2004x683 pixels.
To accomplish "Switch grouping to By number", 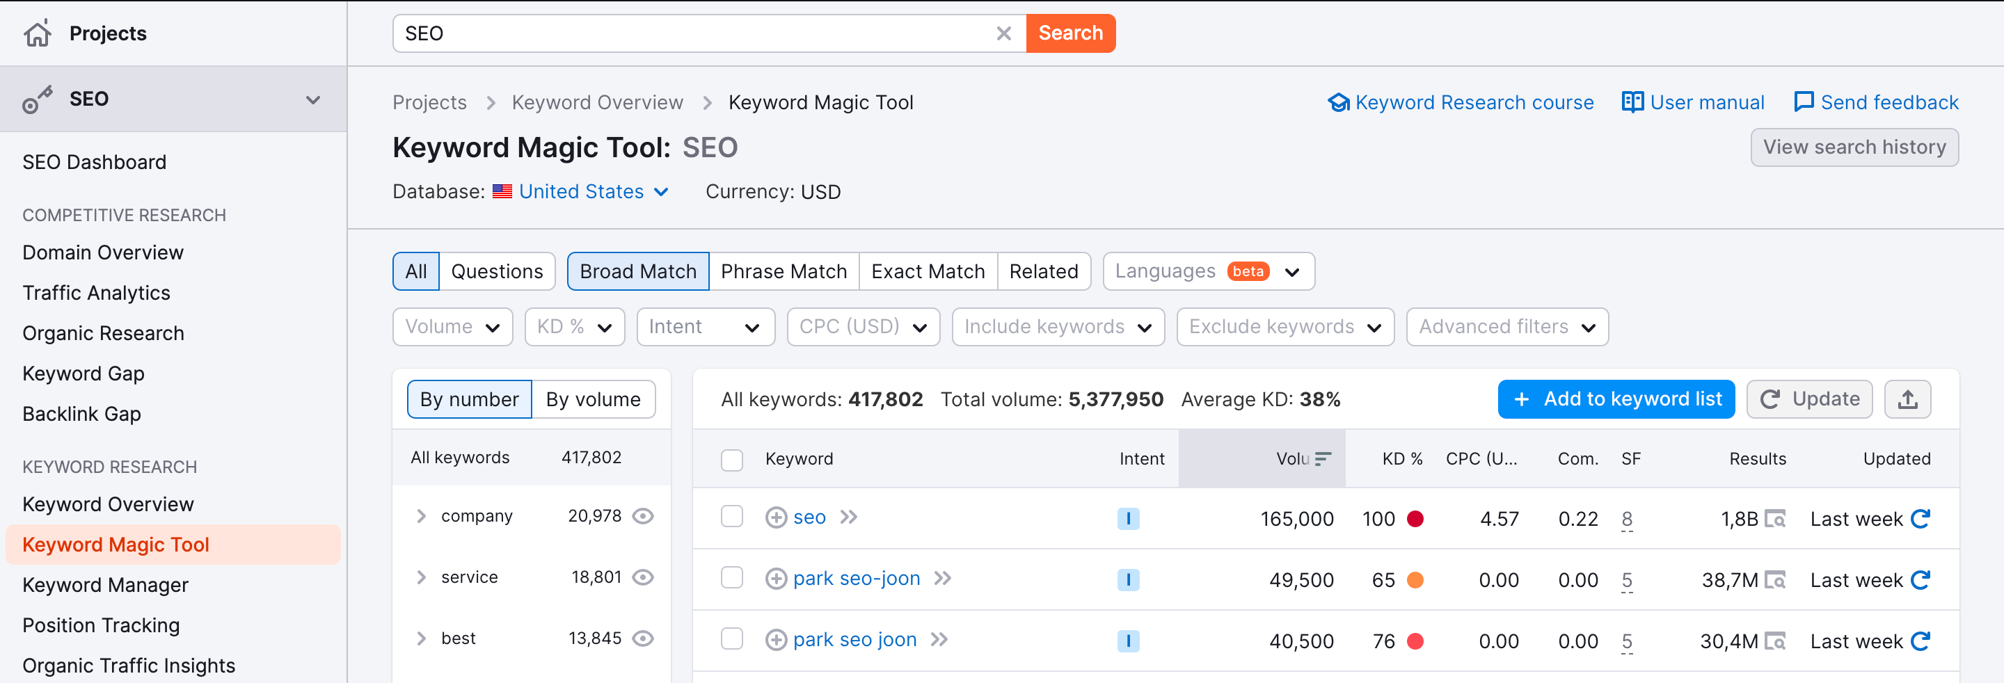I will tap(470, 399).
